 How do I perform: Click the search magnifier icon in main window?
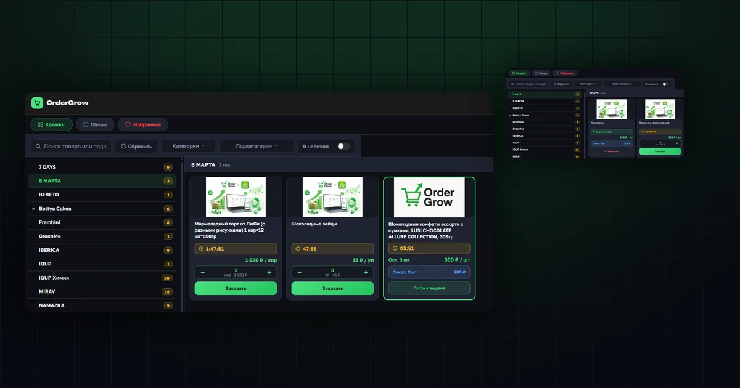tap(39, 147)
